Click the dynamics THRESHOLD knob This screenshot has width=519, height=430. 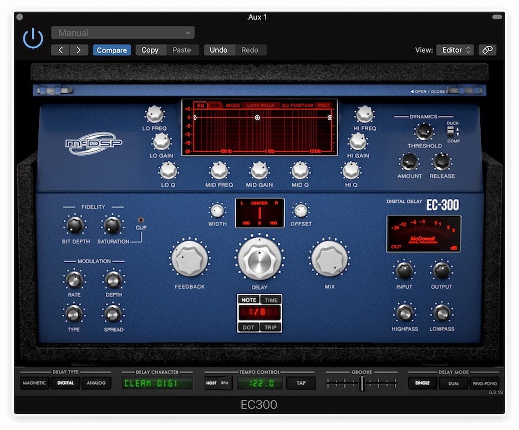(424, 132)
